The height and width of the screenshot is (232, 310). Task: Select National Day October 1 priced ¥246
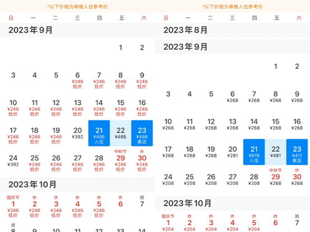(13, 206)
